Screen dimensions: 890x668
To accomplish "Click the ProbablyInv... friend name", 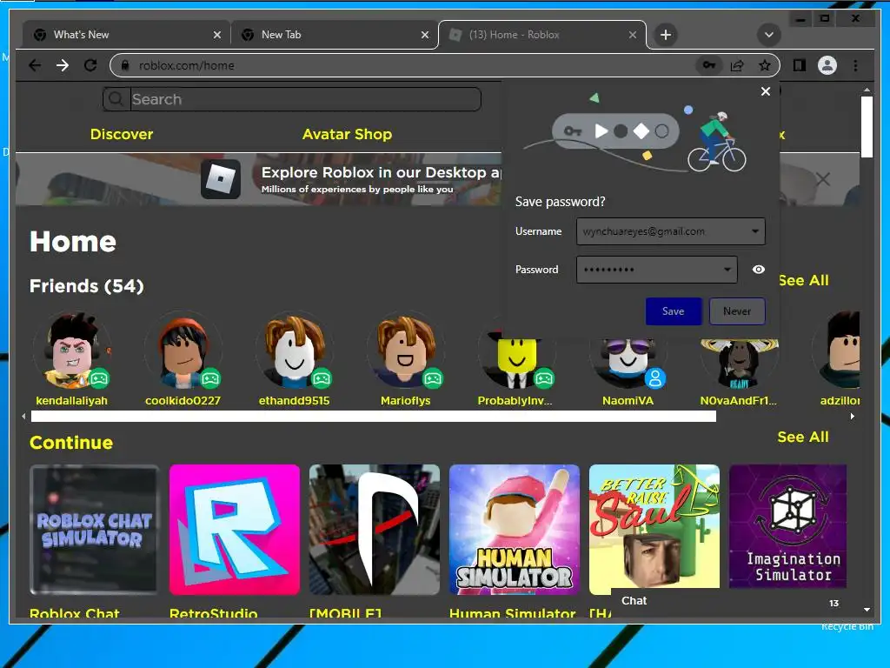I will 515,400.
